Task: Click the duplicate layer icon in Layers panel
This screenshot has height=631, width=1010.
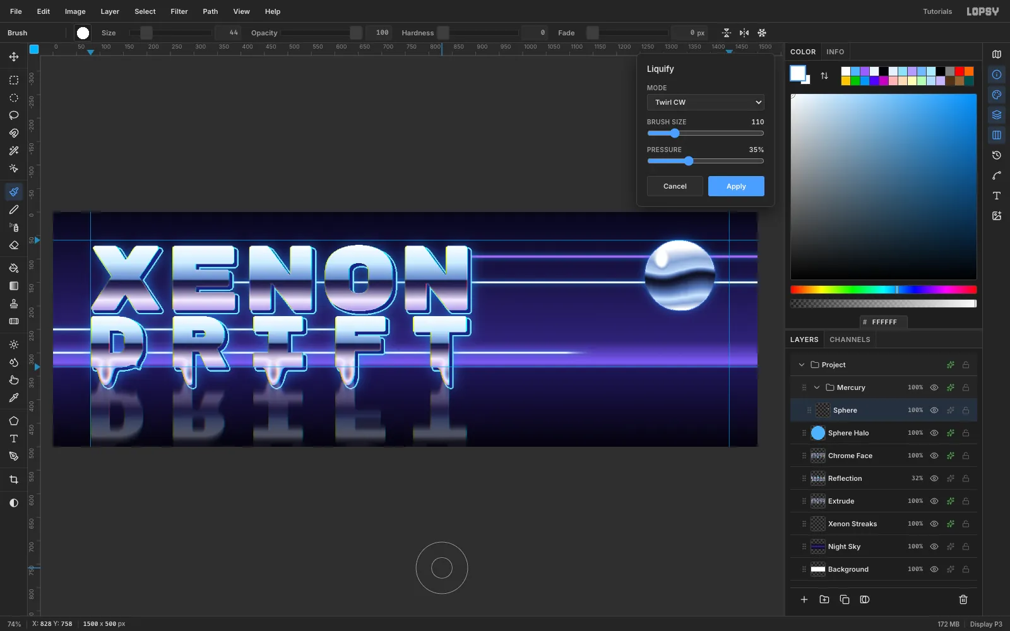Action: click(845, 599)
